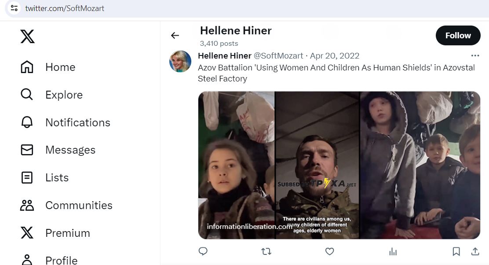The image size is (489, 265).
Task: Open Home from the sidebar
Action: point(48,67)
